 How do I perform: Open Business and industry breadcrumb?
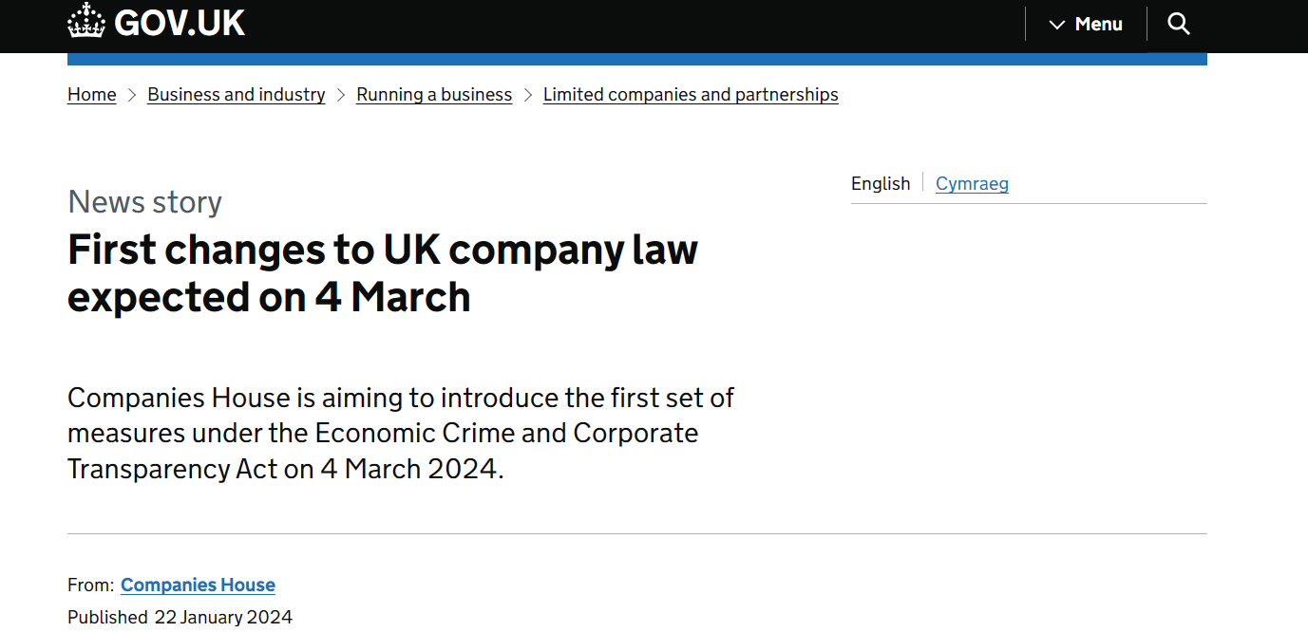click(x=237, y=95)
